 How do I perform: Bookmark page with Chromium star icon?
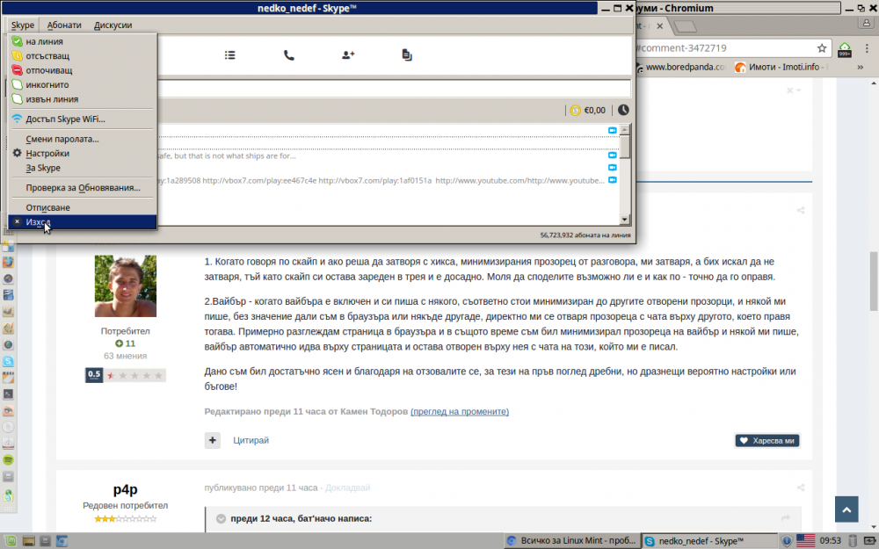pyautogui.click(x=822, y=48)
